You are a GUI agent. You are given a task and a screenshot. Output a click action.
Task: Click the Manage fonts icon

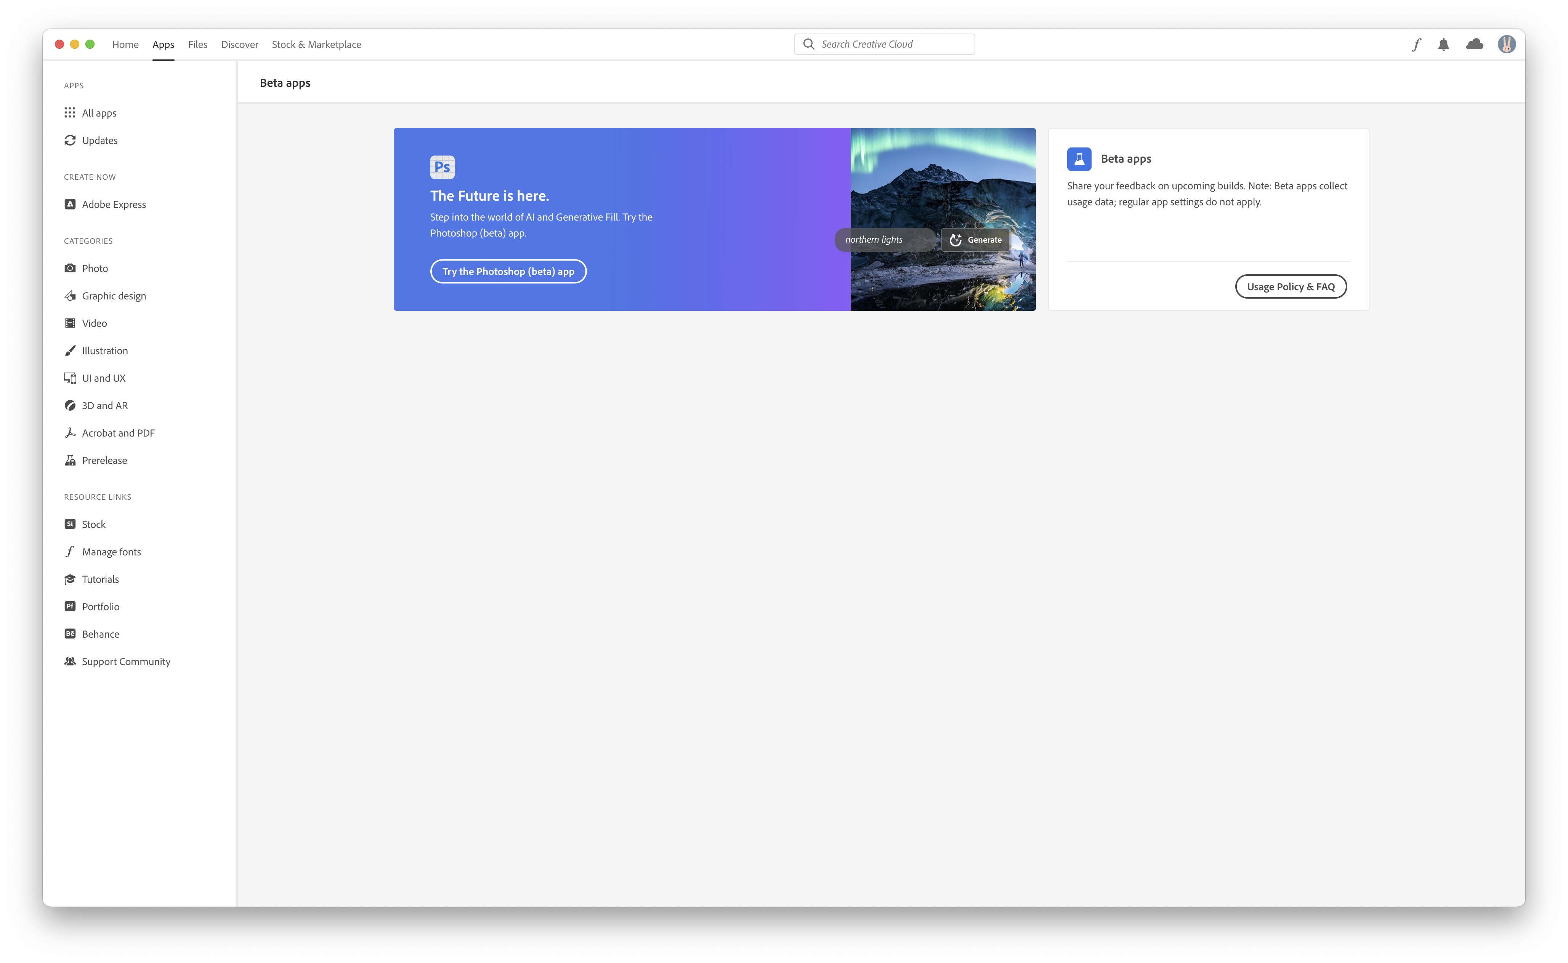point(70,552)
